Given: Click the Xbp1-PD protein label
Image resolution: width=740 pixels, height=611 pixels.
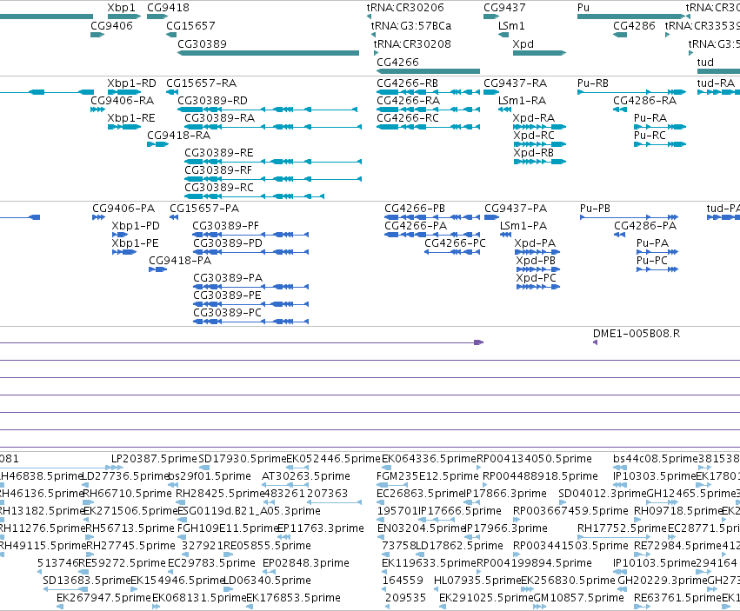Looking at the screenshot, I should click(136, 226).
